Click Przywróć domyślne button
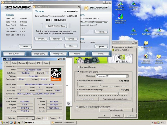The width and height of the screenshot is (167, 125). point(116,110)
